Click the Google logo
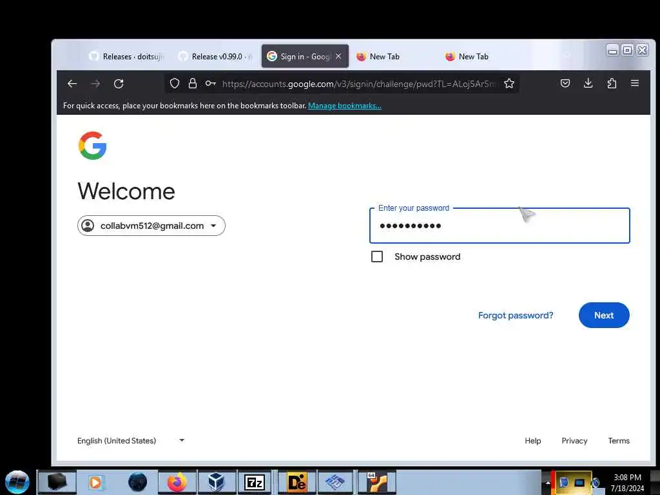The image size is (660, 495). [93, 146]
